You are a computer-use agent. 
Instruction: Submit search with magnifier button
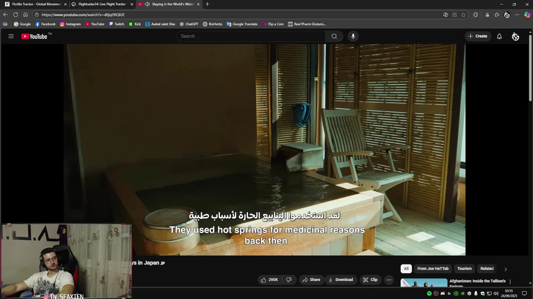tap(334, 36)
